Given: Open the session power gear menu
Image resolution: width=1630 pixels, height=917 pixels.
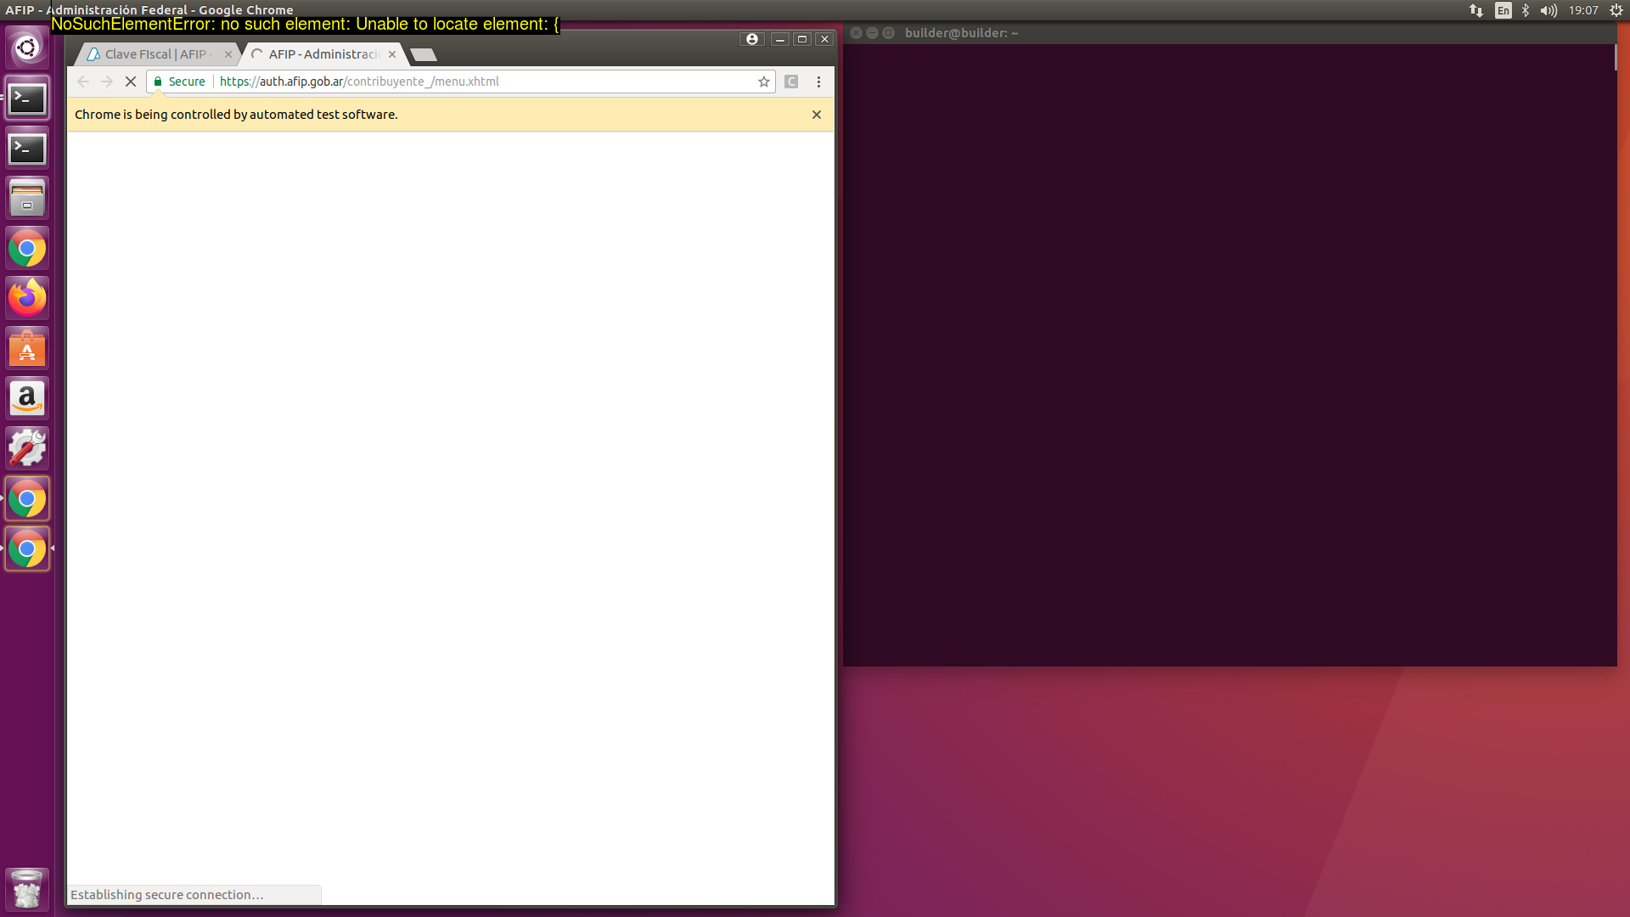Looking at the screenshot, I should tap(1616, 10).
